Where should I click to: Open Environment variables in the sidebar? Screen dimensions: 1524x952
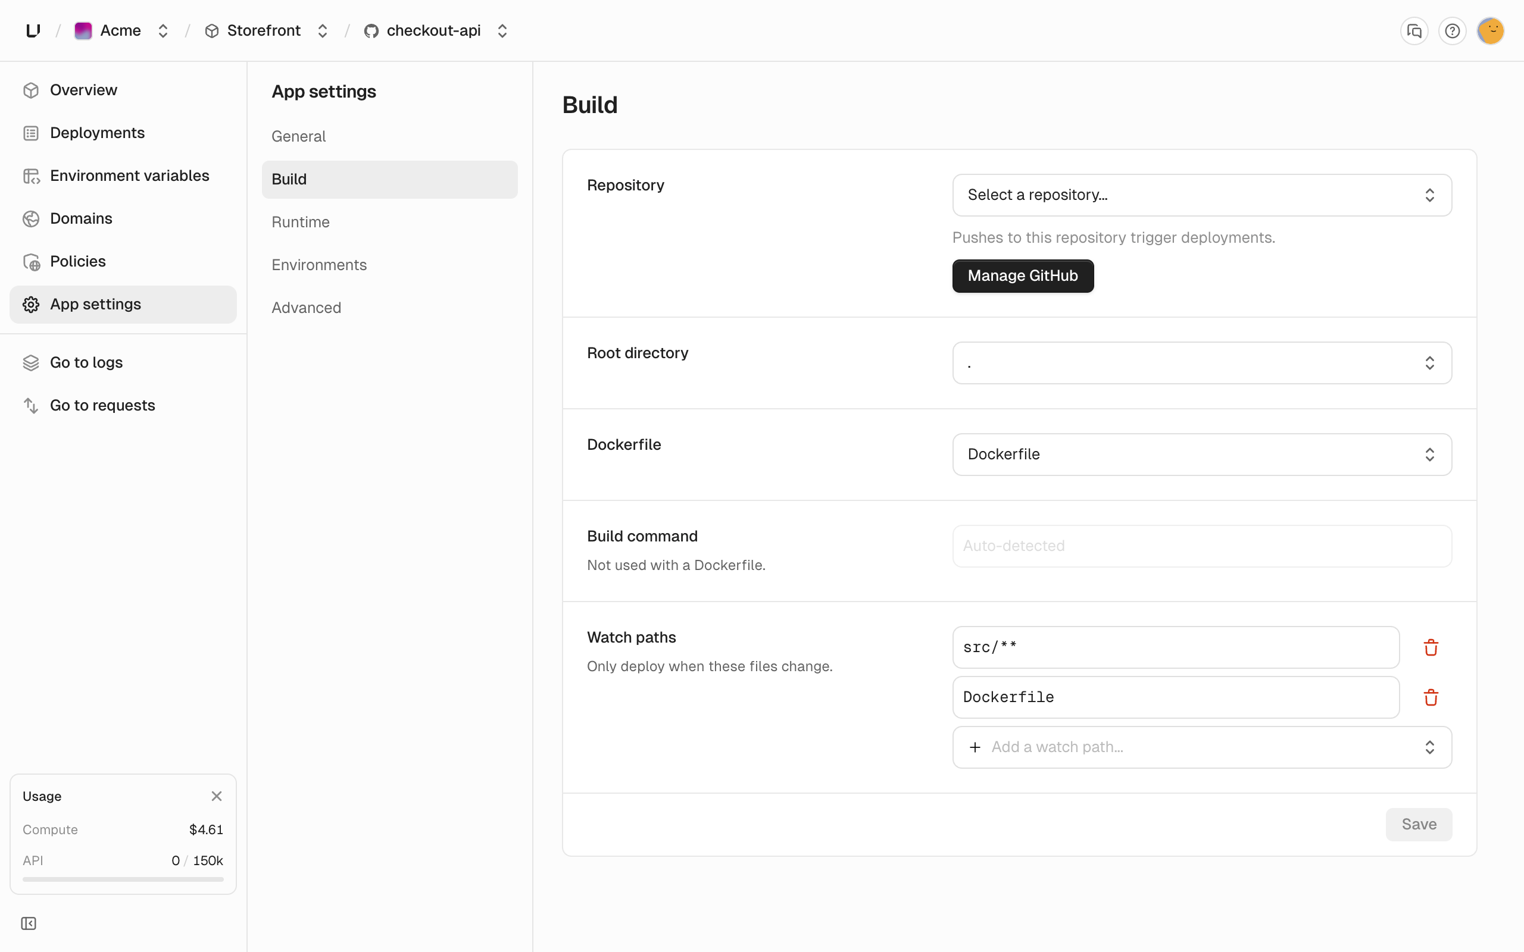[x=123, y=176]
